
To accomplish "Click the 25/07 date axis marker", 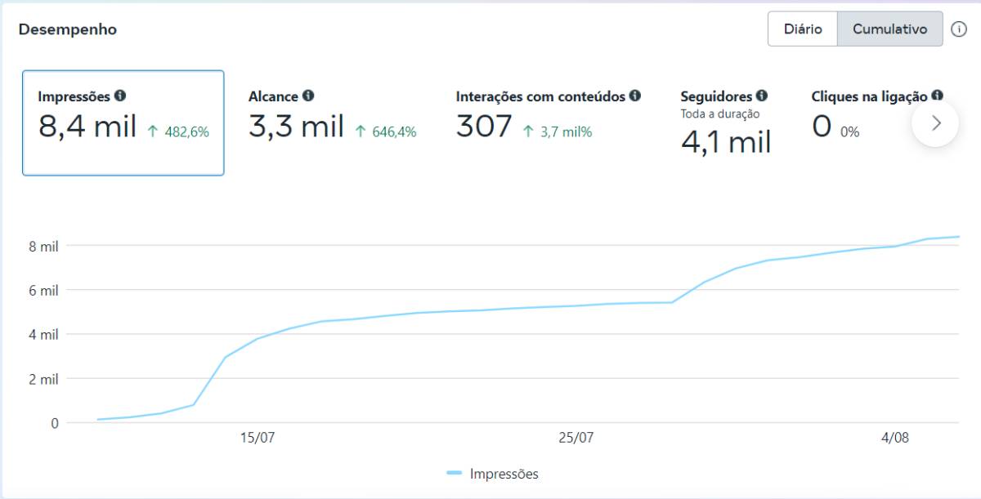I will [576, 438].
